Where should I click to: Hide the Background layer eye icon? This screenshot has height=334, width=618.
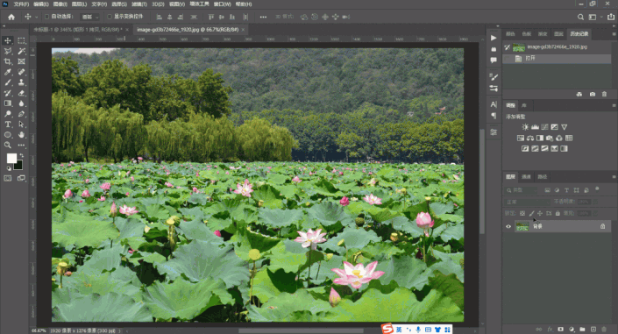tap(508, 226)
